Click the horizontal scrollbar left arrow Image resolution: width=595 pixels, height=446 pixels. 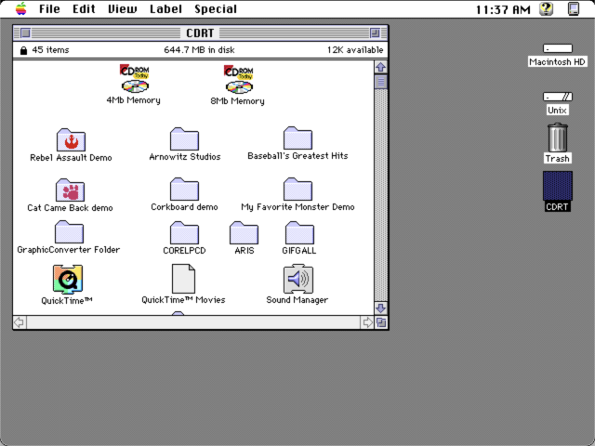20,322
